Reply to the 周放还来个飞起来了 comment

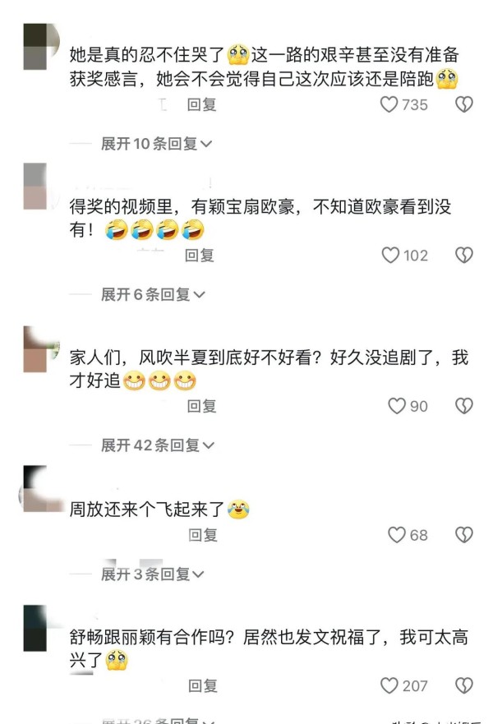[203, 535]
